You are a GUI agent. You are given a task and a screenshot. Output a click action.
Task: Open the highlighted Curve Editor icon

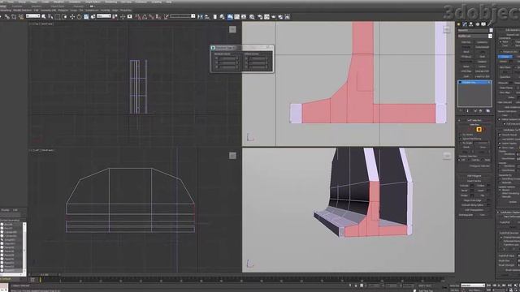click(x=230, y=16)
